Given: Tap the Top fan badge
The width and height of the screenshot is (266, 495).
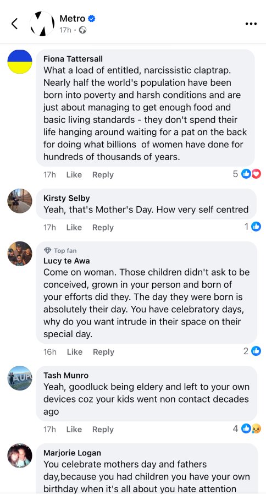Looking at the screenshot, I should [x=60, y=251].
